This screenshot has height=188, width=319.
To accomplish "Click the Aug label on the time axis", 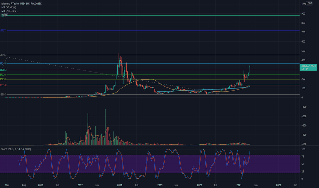I will (24, 185).
